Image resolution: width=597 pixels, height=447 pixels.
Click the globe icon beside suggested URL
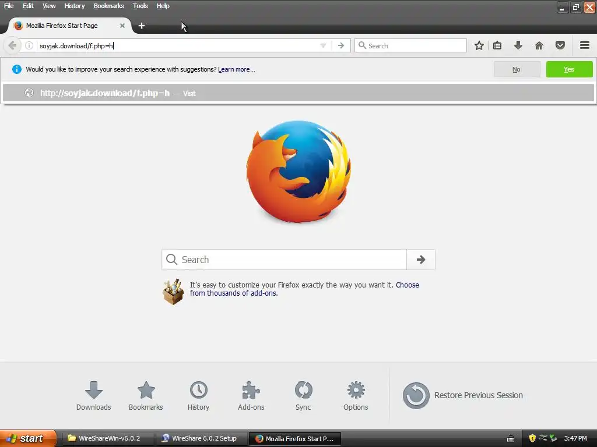tap(29, 93)
